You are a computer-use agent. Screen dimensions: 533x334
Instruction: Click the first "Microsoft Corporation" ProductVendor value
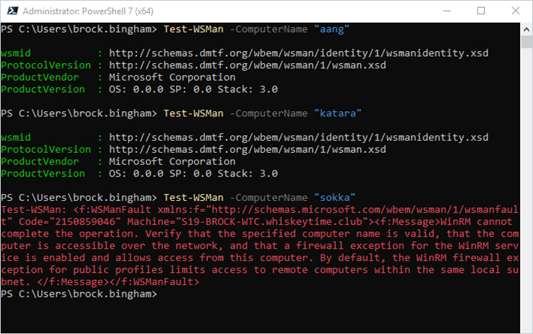point(172,77)
